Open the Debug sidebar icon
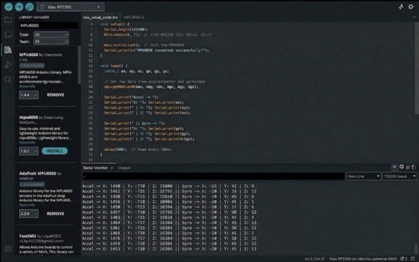 (8, 65)
